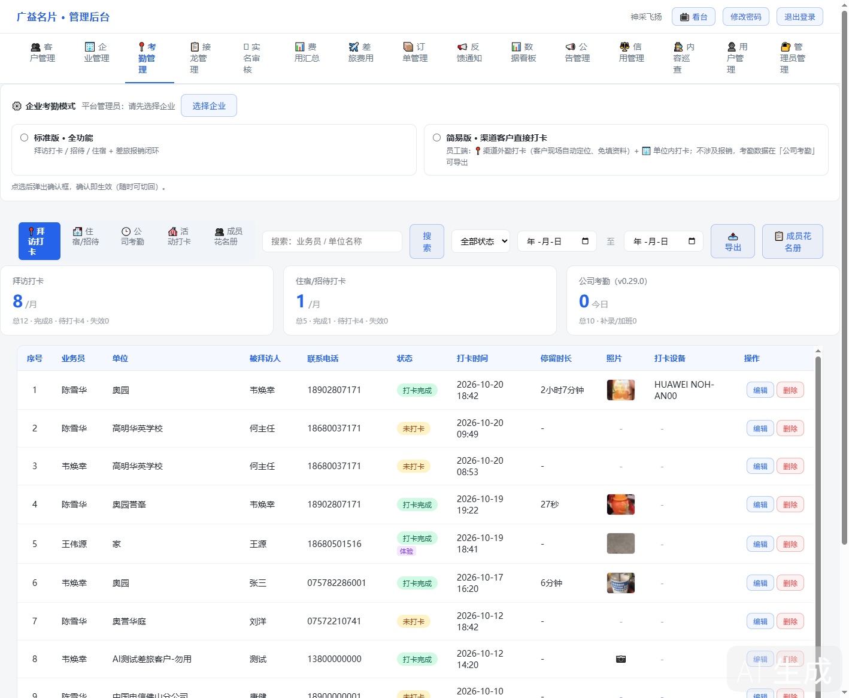Open the 费用汇总 chart icon
The width and height of the screenshot is (849, 698).
pos(299,47)
